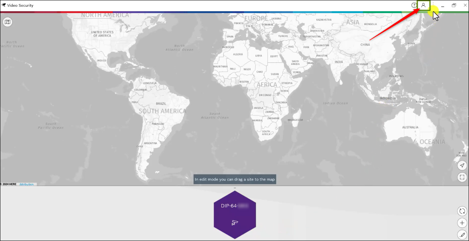Click the United States map label
Viewport: 469px width, 241px height.
pos(102,34)
